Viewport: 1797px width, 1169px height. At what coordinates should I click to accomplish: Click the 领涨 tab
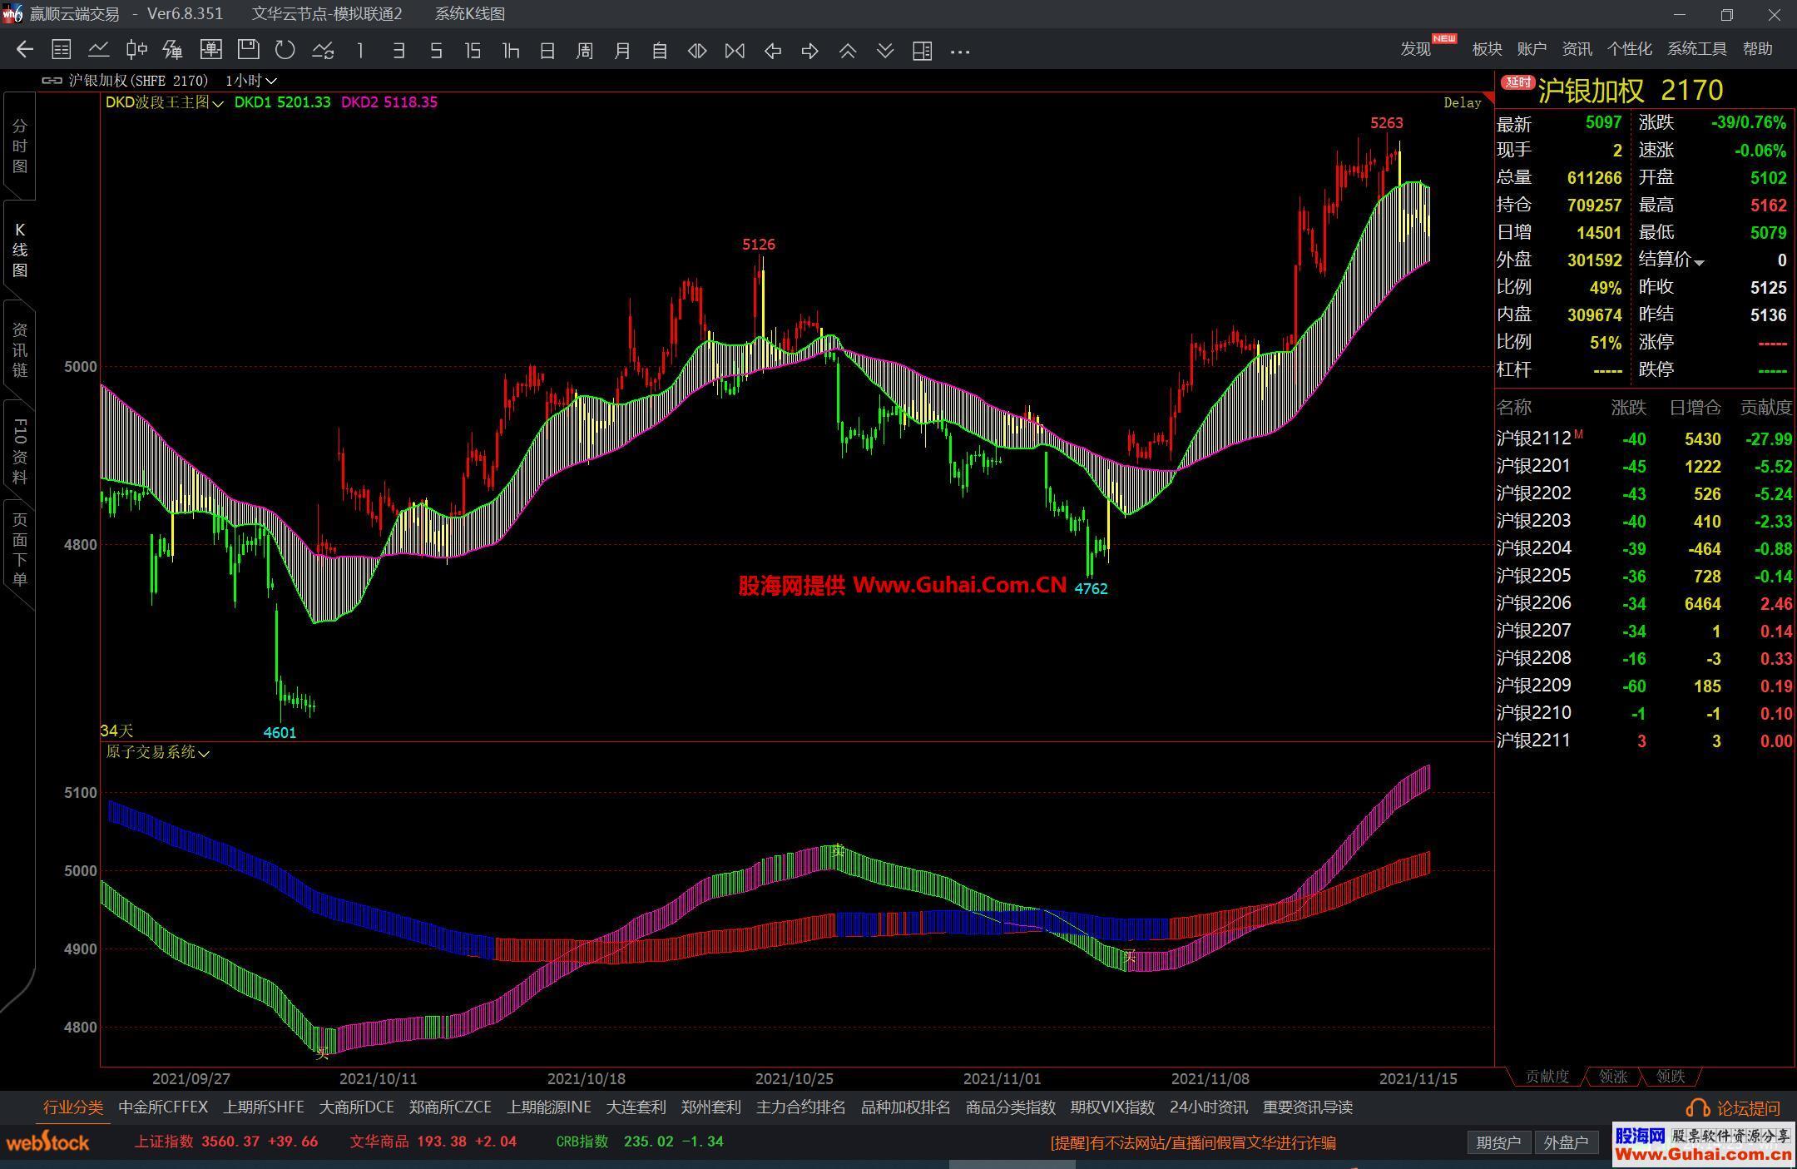1612,1077
